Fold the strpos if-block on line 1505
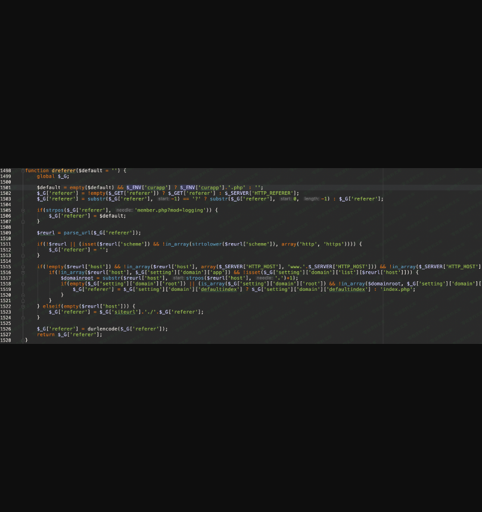This screenshot has height=512, width=482. click(x=23, y=210)
